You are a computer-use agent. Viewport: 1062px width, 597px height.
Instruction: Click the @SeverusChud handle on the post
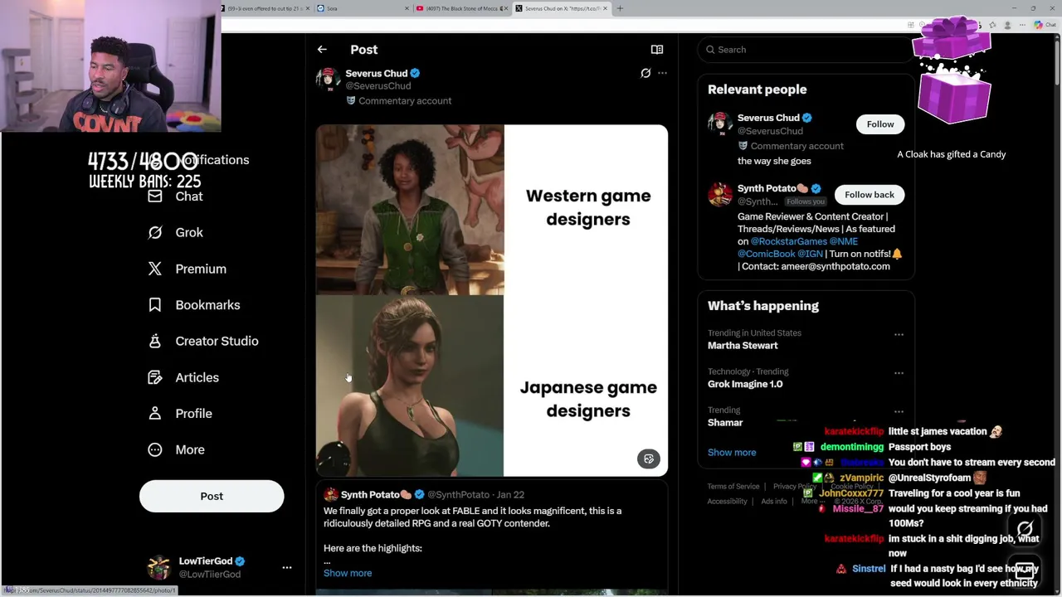coord(378,86)
